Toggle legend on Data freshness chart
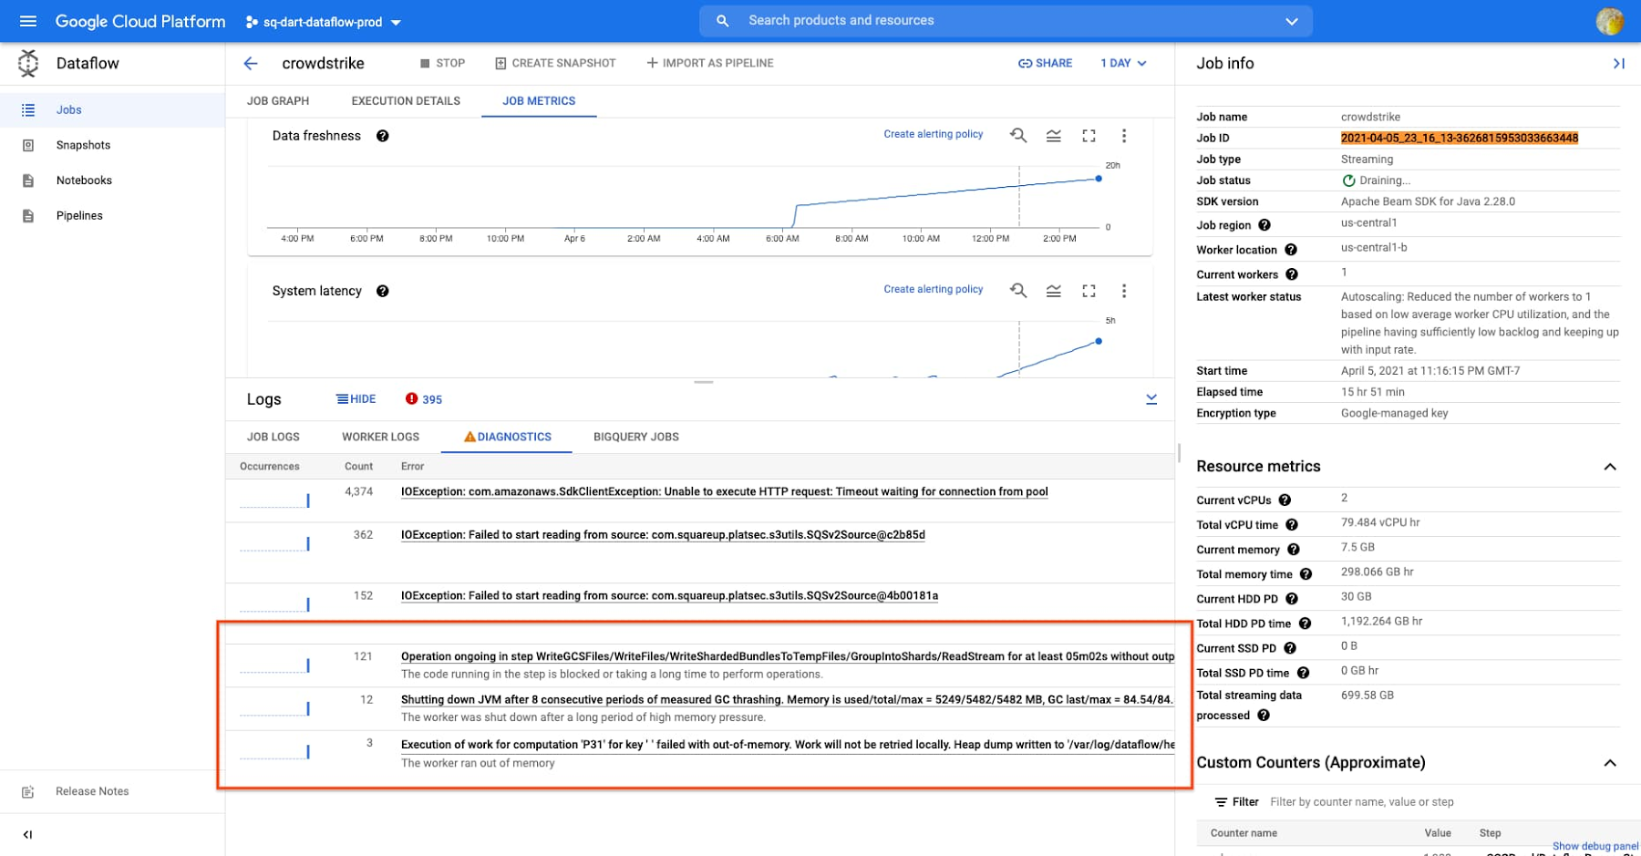This screenshot has height=856, width=1641. pyautogui.click(x=1053, y=135)
